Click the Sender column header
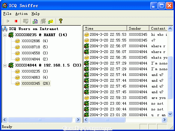Viewport: 175px width, 131px height. 138,28
